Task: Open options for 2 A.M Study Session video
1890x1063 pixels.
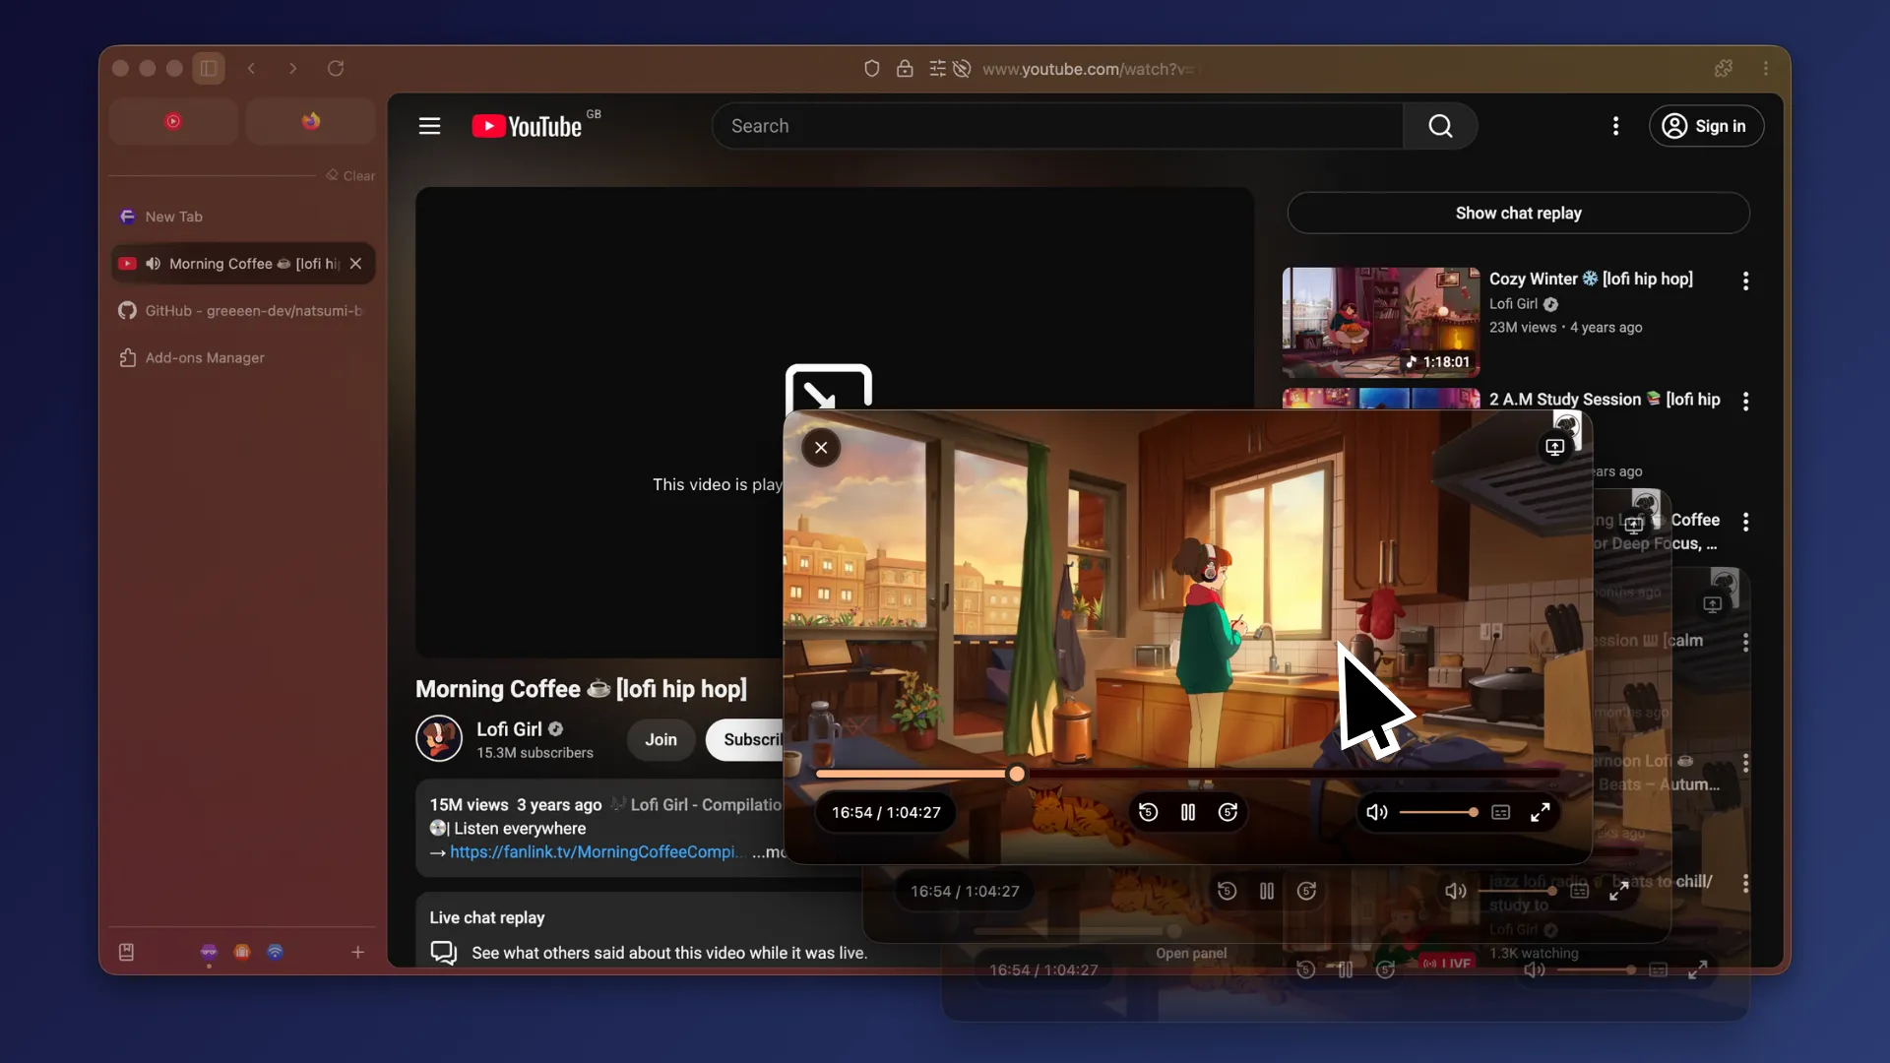Action: coord(1745,402)
